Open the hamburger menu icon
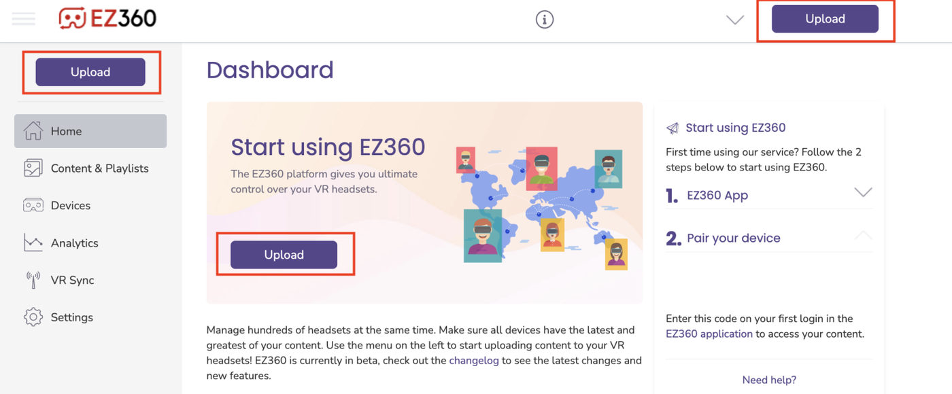 click(24, 19)
